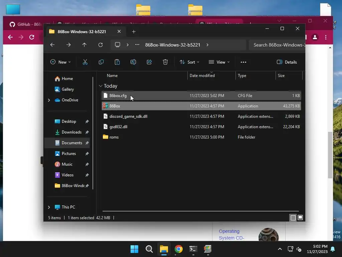Screen dimensions: 342x257
Task: Open Videos quick access folder
Action: [67, 175]
